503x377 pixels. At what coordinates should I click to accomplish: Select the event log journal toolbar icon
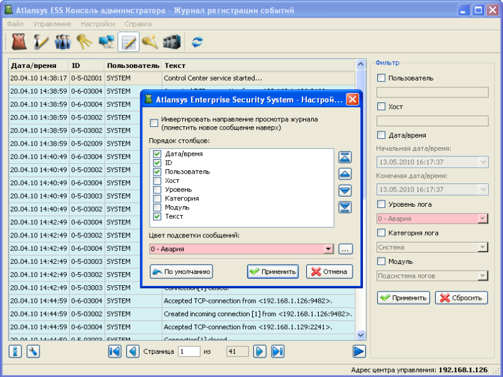[129, 41]
